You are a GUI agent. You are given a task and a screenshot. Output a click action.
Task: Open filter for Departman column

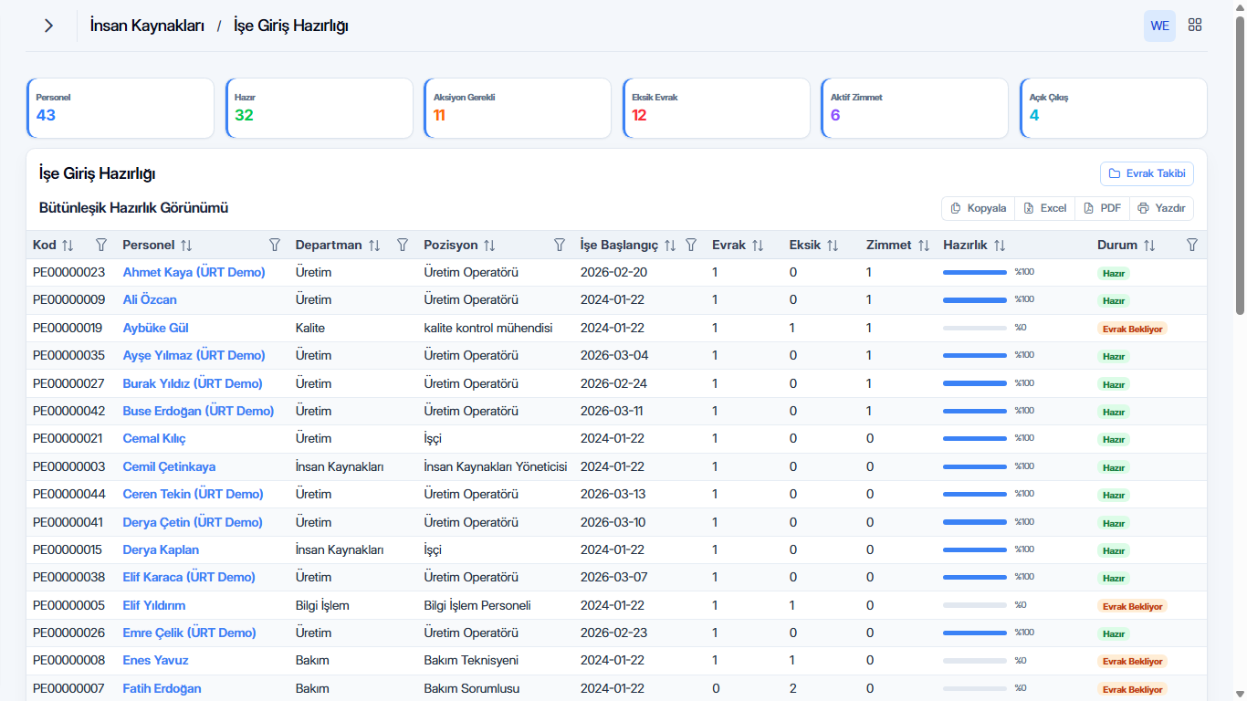point(403,245)
